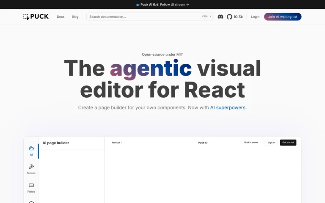The width and height of the screenshot is (325, 203).
Task: Open the Blog navigation link
Action: click(75, 17)
